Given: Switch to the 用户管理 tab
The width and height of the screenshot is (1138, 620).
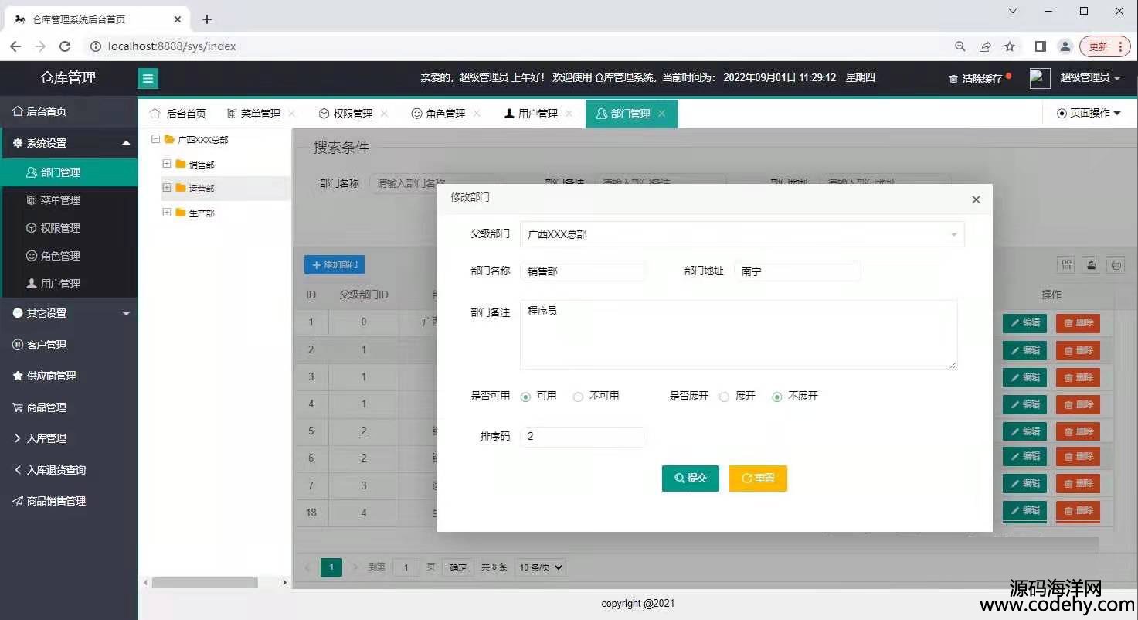Looking at the screenshot, I should [x=538, y=114].
